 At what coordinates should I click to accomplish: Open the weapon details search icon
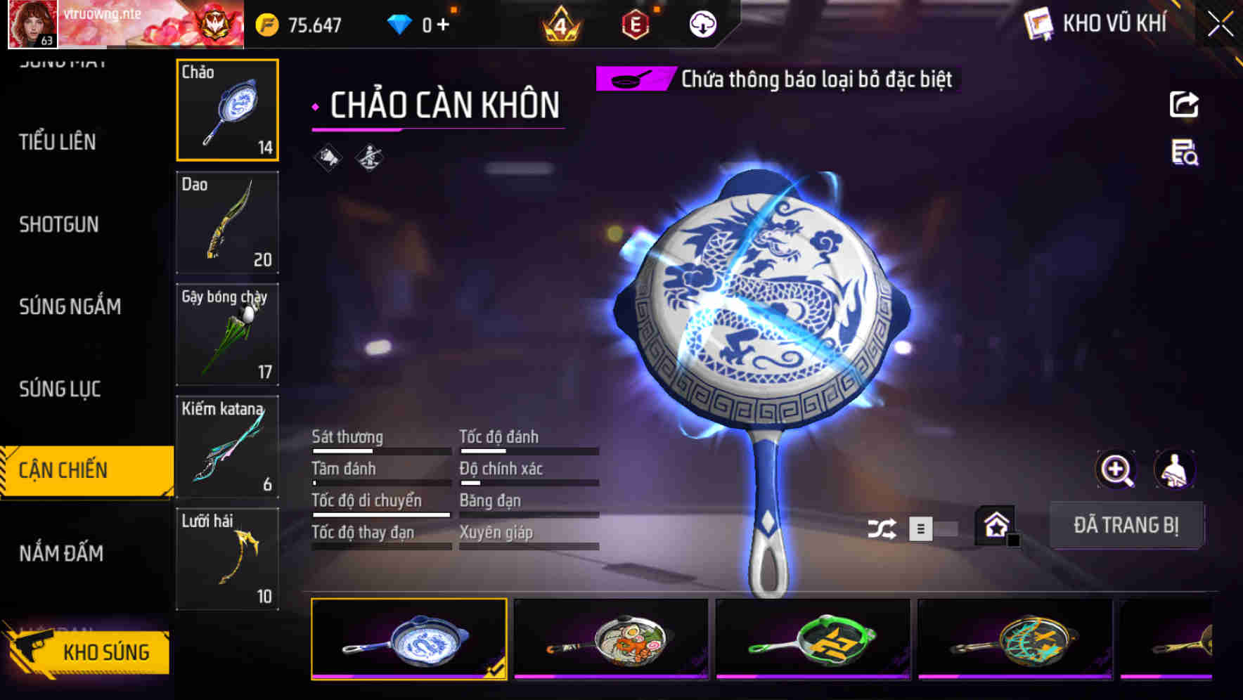pos(1185,153)
